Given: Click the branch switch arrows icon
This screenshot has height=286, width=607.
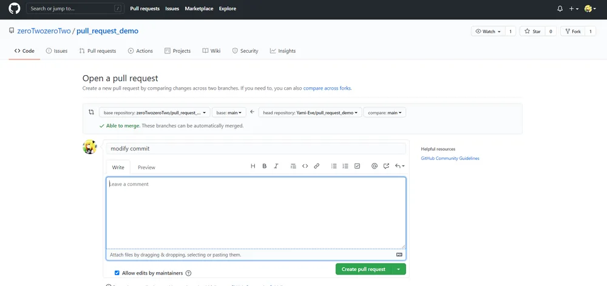Looking at the screenshot, I should pyautogui.click(x=92, y=112).
